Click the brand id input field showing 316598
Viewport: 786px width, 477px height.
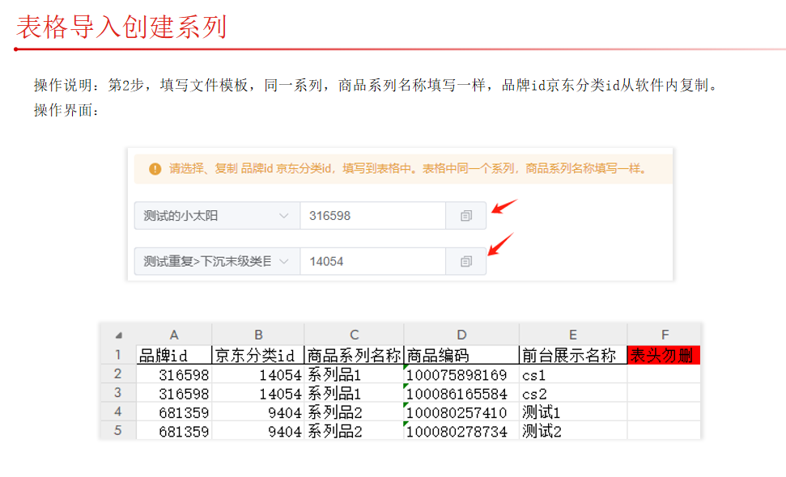(372, 216)
